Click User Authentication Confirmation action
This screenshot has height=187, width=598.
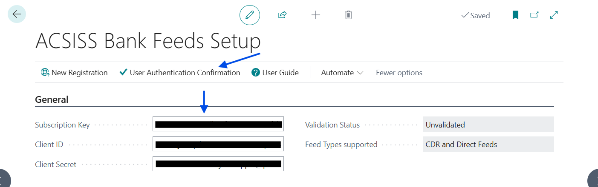tap(180, 73)
